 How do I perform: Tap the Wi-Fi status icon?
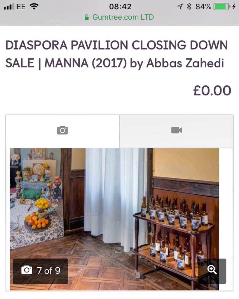[x=34, y=7]
